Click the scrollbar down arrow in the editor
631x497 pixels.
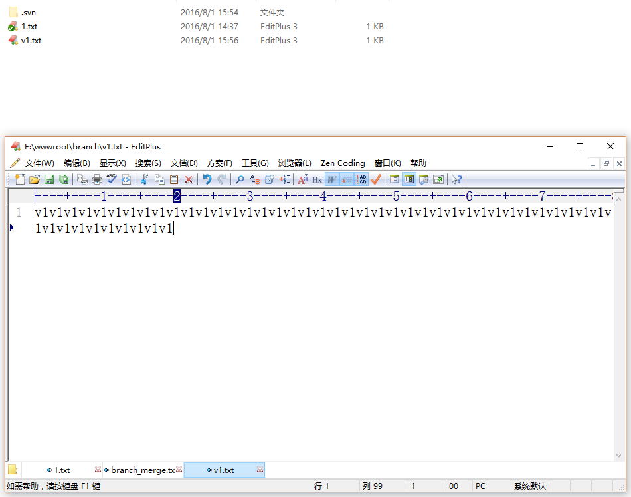[x=619, y=456]
